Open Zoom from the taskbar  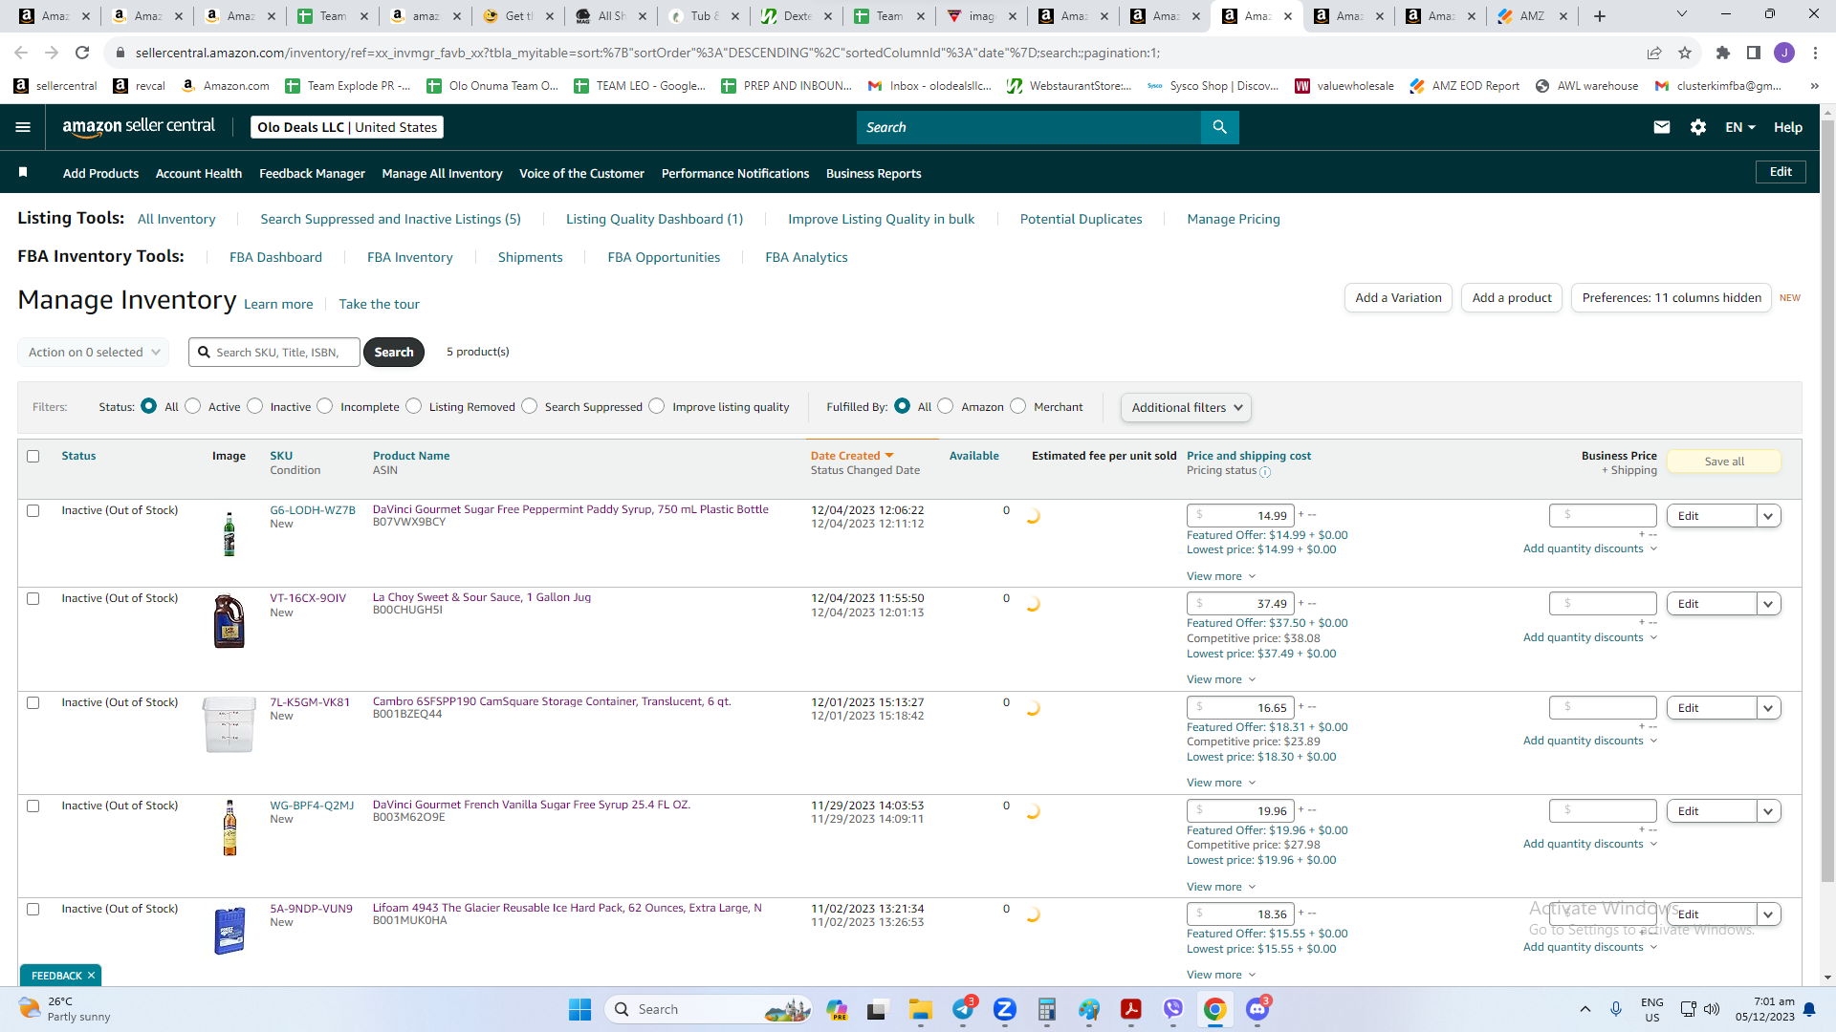[x=1005, y=1009]
